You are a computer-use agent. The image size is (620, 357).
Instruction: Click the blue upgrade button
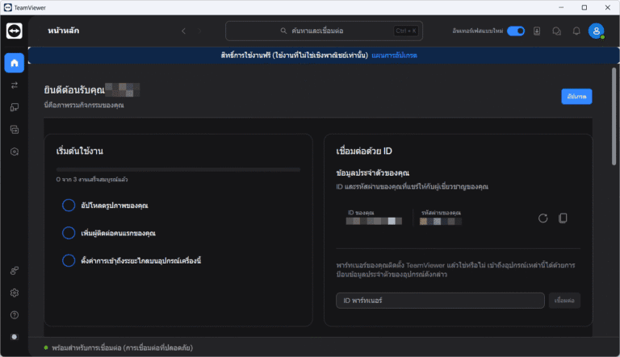[576, 97]
